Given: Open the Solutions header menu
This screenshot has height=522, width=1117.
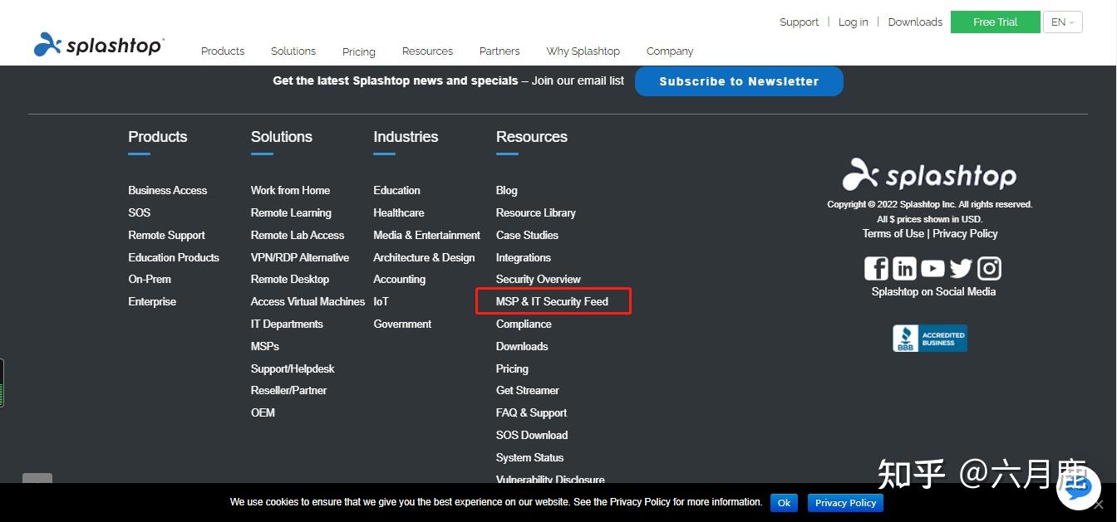Looking at the screenshot, I should [293, 51].
